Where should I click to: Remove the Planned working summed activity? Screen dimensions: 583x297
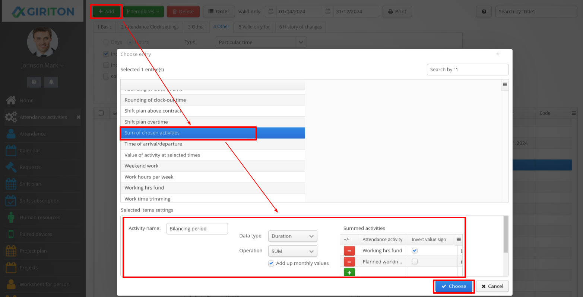pos(349,261)
